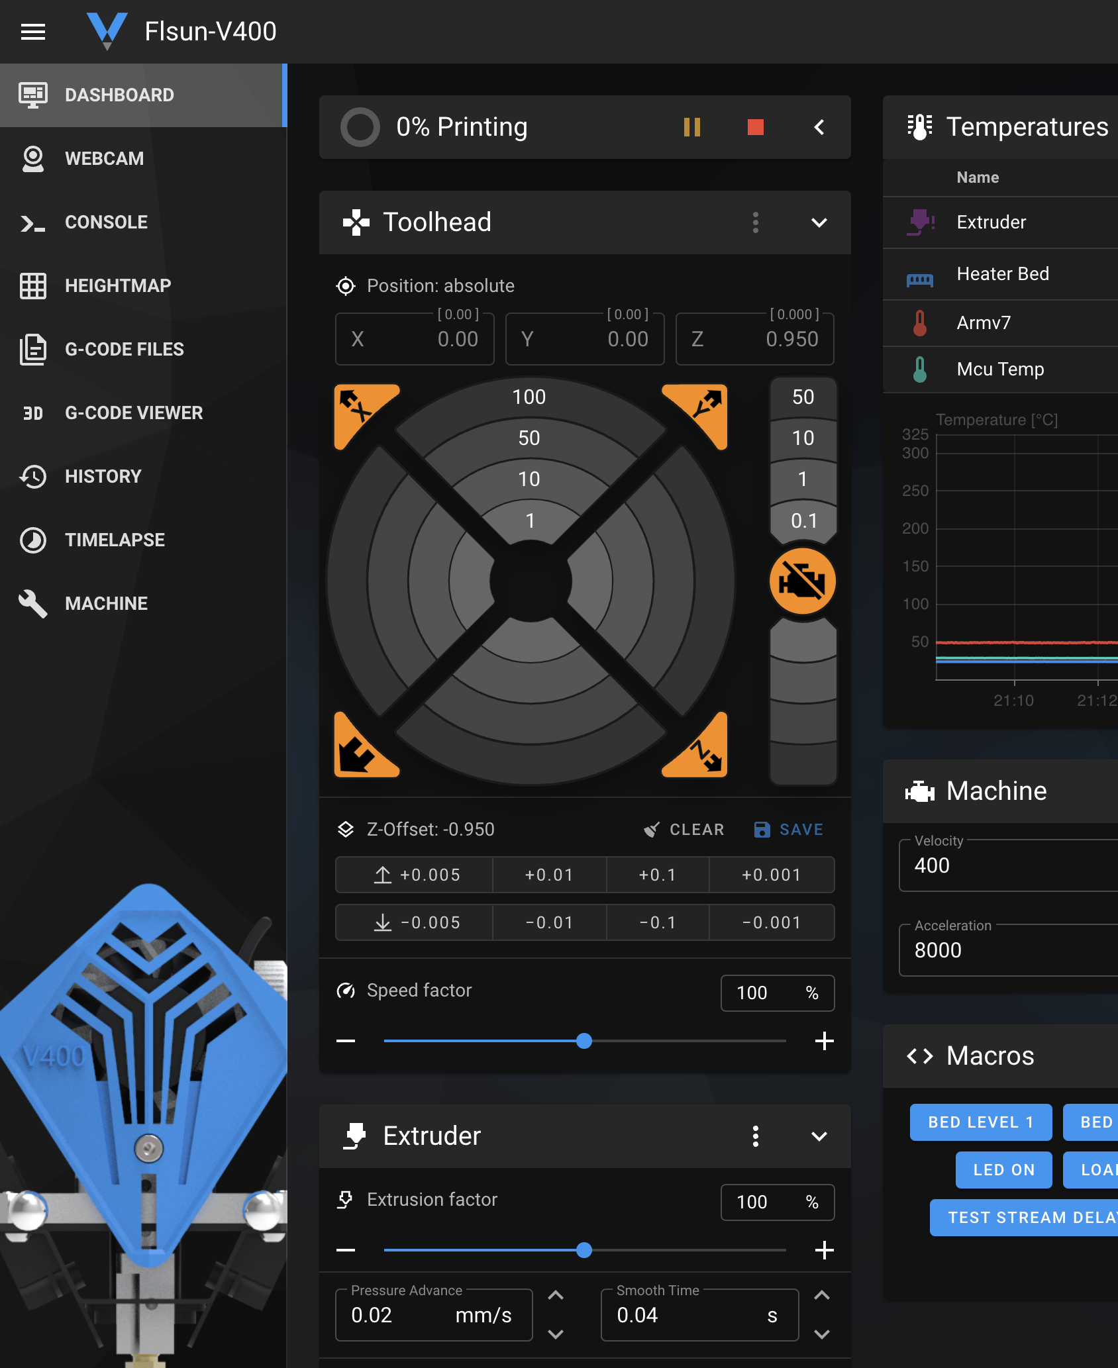Decrease Extrusion factor with minus icon
This screenshot has width=1118, height=1368.
(x=346, y=1250)
